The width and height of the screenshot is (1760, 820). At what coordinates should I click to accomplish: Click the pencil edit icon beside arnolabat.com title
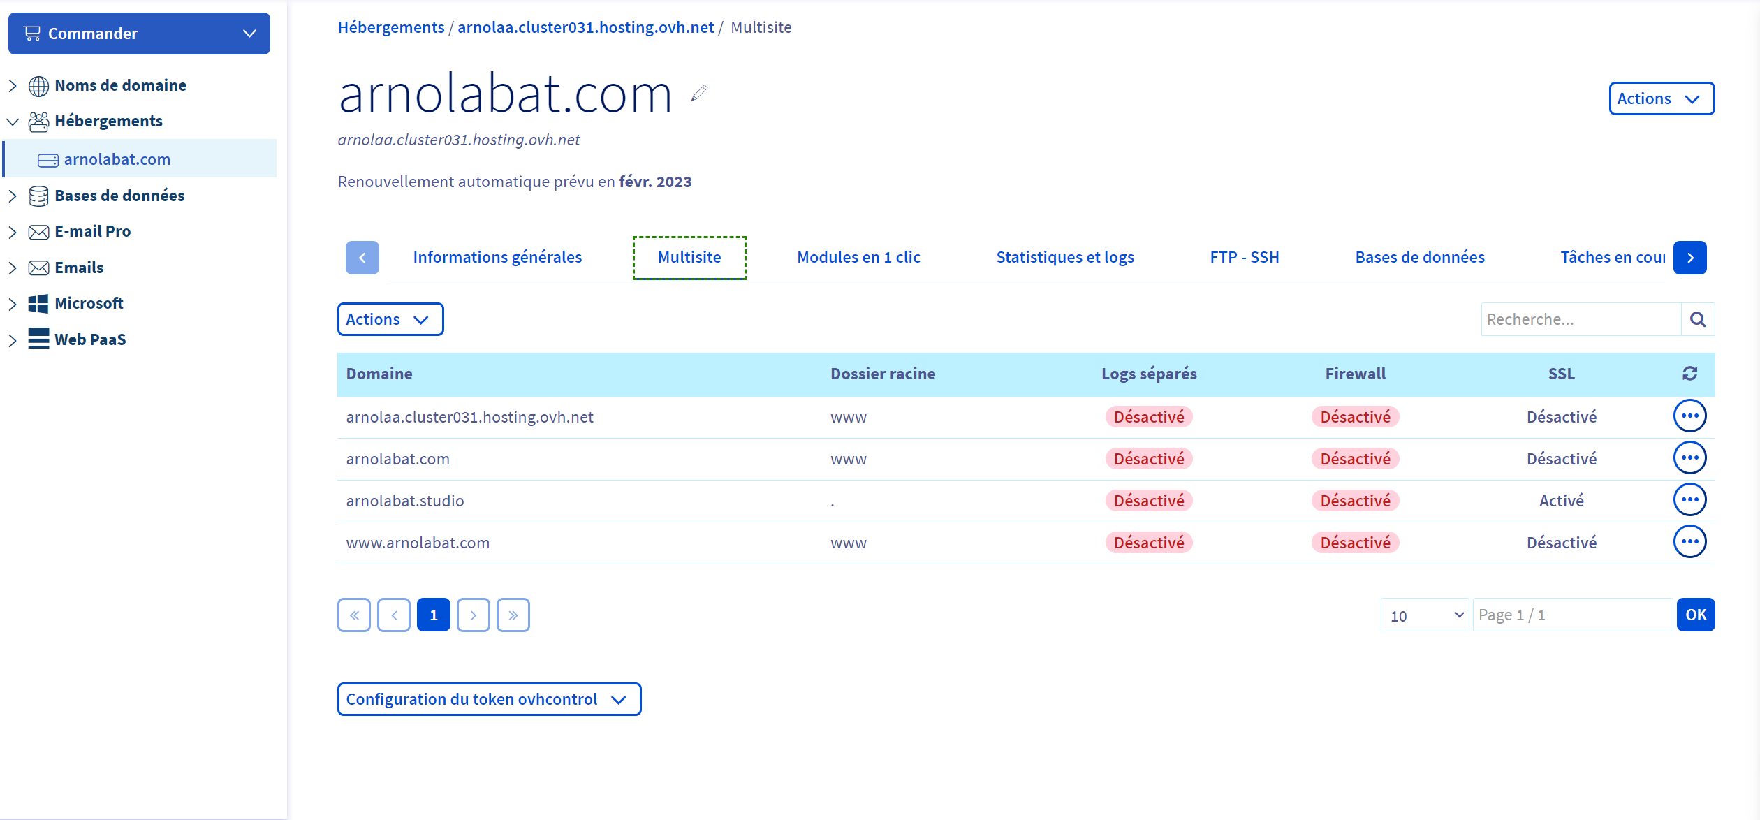click(x=699, y=93)
